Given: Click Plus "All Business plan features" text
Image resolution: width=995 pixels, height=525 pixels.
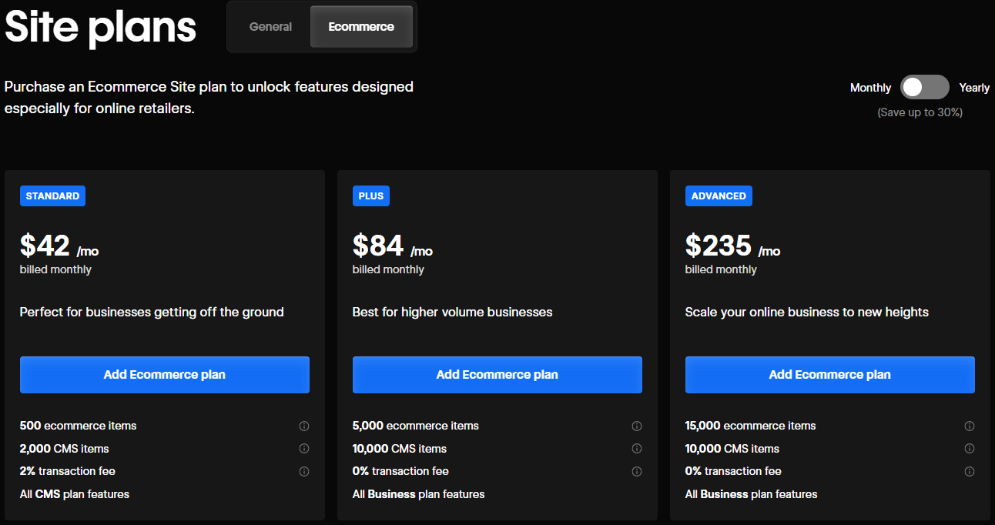Looking at the screenshot, I should [x=419, y=494].
